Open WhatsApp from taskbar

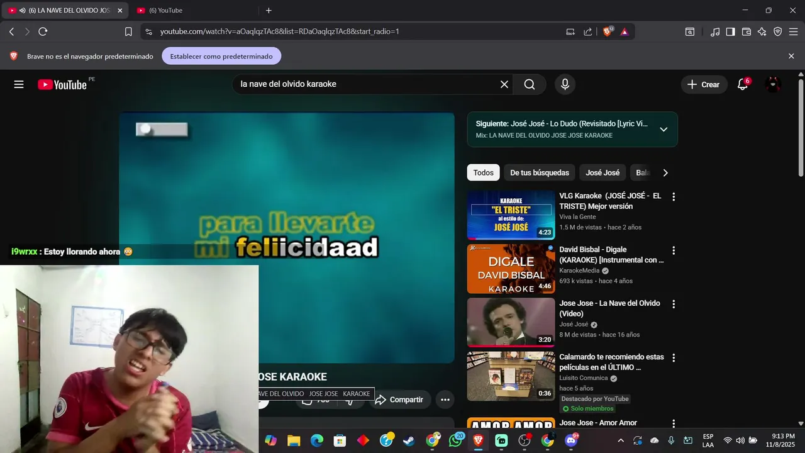point(456,440)
